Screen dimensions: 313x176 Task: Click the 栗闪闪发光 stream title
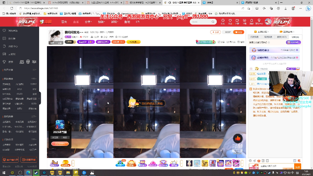(74, 32)
